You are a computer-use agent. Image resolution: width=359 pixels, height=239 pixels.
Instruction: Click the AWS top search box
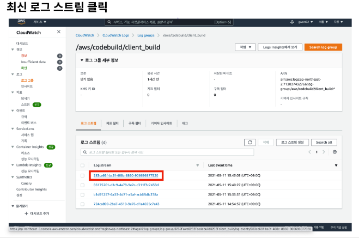point(169,22)
